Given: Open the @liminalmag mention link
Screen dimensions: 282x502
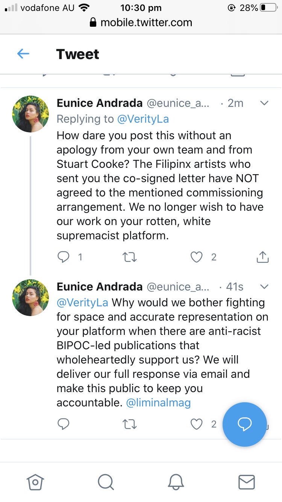Looking at the screenshot, I should [x=158, y=403].
